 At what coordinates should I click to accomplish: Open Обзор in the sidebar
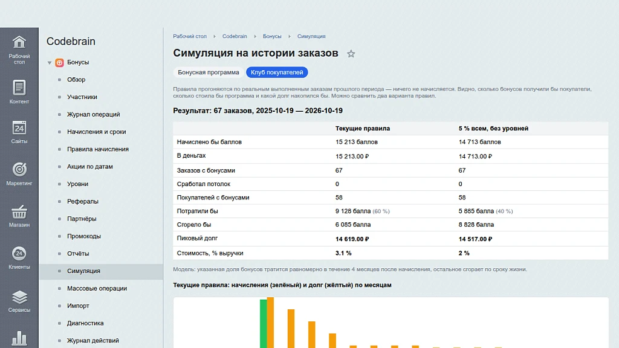tap(76, 80)
